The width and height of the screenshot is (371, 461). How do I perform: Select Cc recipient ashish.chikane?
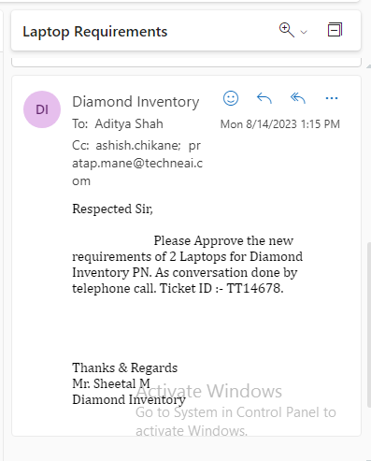(x=138, y=145)
